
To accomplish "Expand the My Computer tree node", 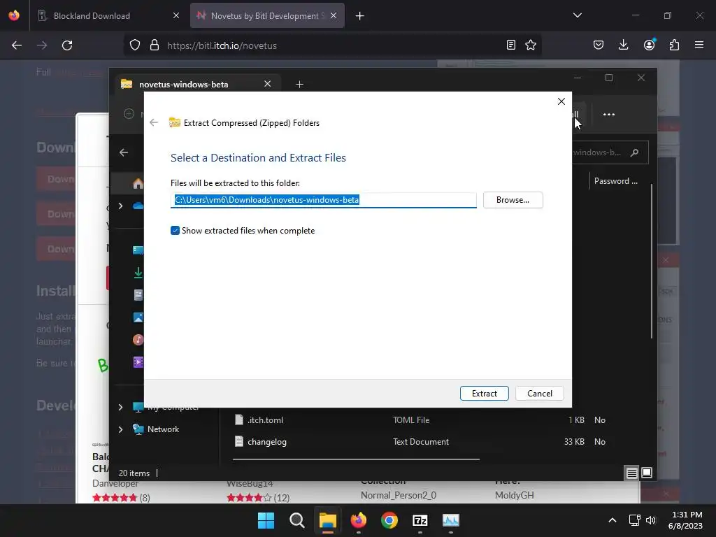I will 120,407.
